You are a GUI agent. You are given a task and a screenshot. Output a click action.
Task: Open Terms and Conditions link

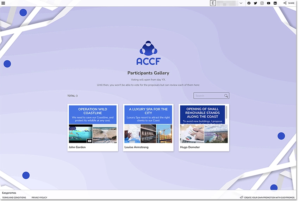(x=14, y=197)
